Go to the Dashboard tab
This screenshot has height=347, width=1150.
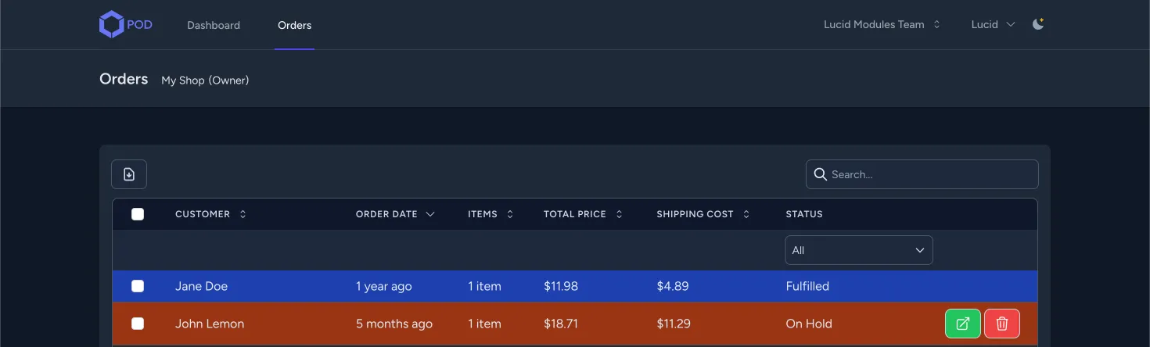[214, 25]
